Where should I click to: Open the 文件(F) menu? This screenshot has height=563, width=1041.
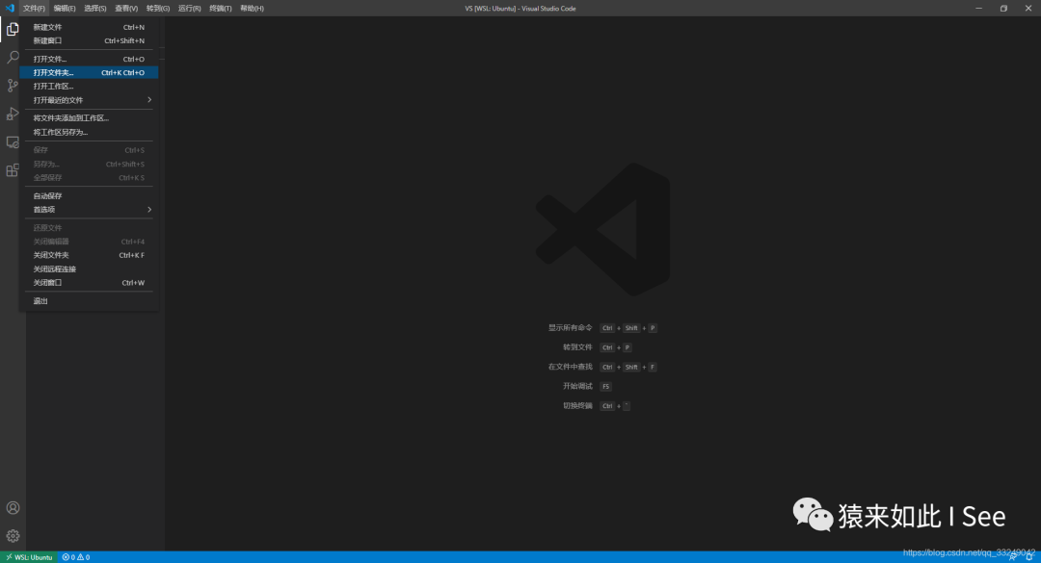(x=34, y=9)
